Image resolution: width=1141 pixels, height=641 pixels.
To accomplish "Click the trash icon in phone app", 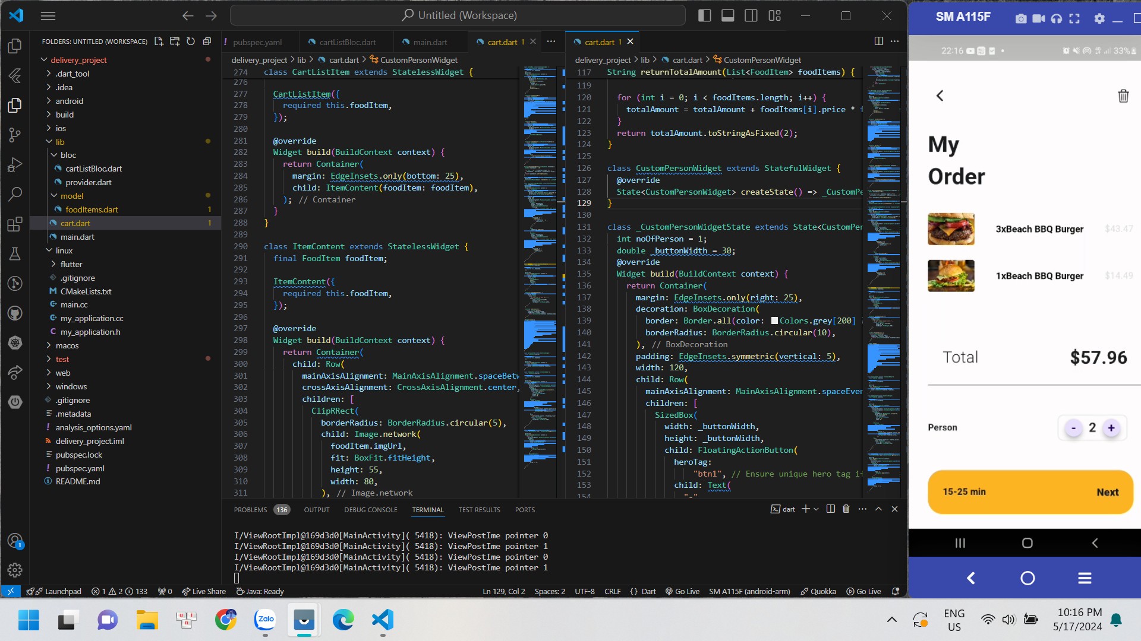I will 1123,96.
